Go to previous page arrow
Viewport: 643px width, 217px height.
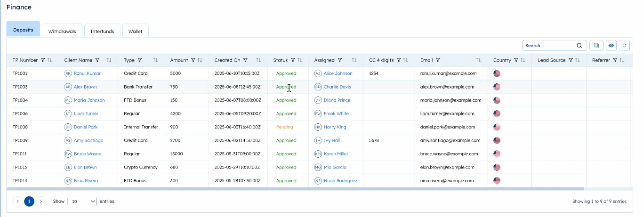tap(18, 201)
